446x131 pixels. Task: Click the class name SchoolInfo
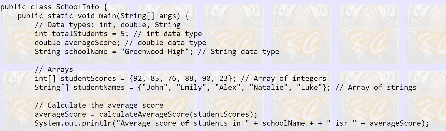click(x=77, y=7)
